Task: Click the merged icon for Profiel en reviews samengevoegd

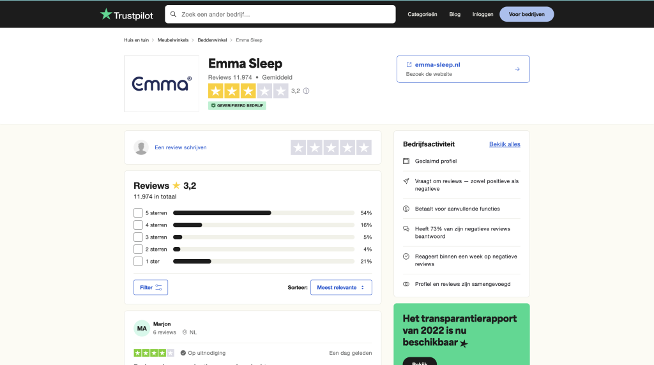Action: pyautogui.click(x=406, y=284)
